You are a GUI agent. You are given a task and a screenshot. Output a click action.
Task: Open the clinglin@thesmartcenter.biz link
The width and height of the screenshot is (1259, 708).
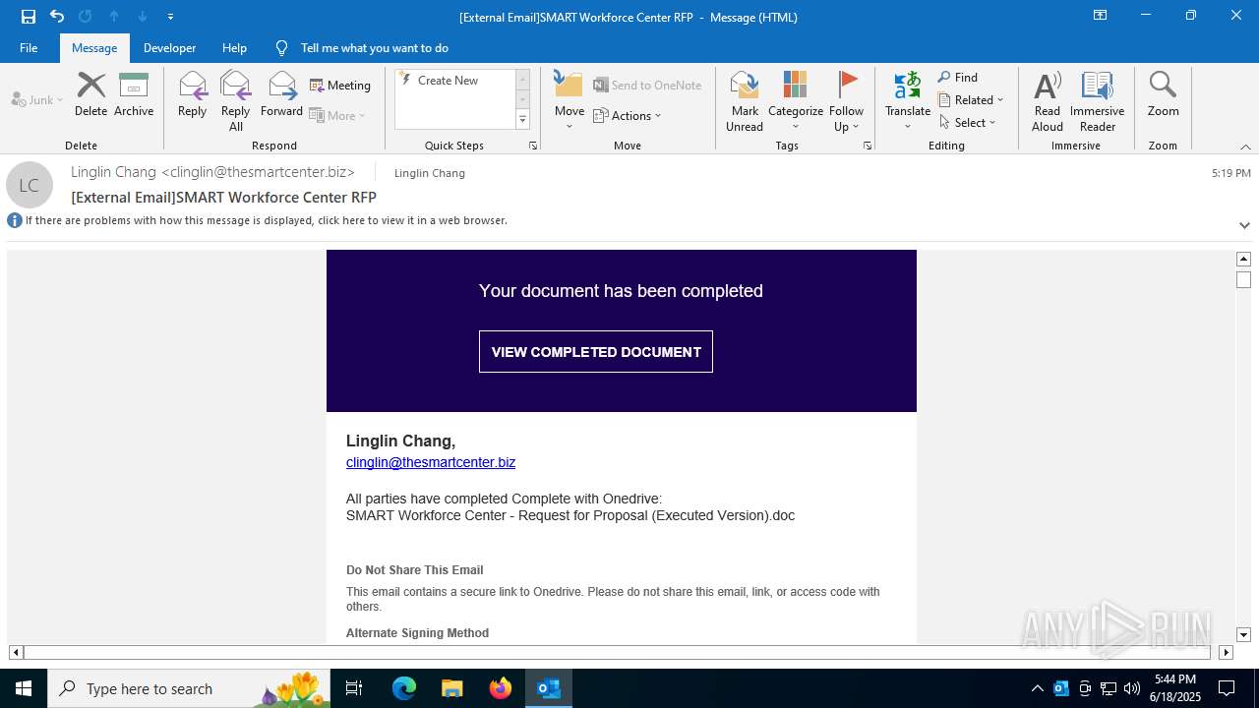click(431, 462)
